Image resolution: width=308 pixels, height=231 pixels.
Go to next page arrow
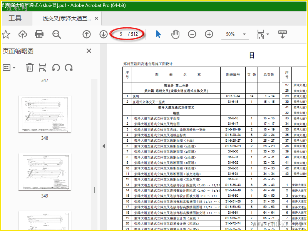104,34
